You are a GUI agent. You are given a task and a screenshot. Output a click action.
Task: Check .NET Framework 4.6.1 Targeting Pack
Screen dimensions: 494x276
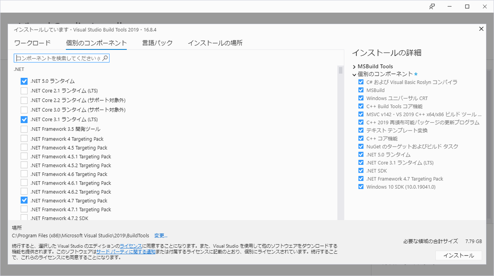click(24, 183)
